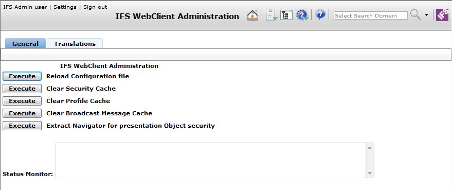Open the question speech-bubble help icon

coord(320,15)
